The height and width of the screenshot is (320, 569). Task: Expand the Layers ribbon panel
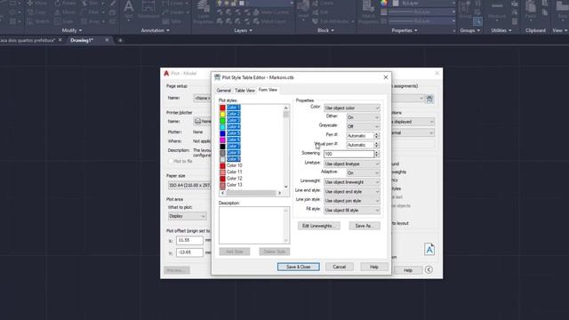coord(243,30)
